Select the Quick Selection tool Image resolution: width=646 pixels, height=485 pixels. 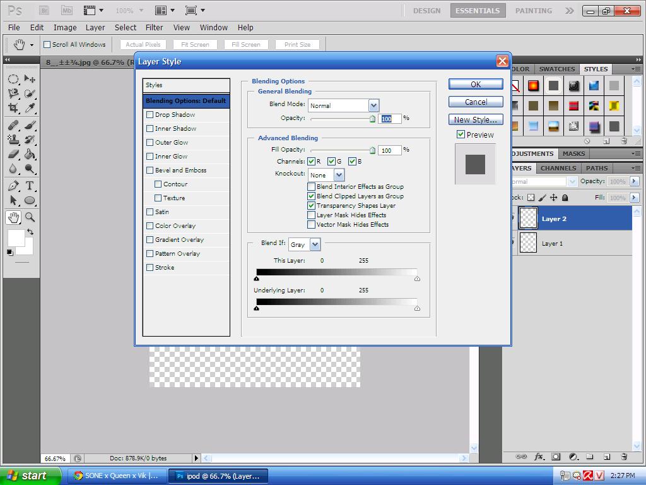coord(29,93)
